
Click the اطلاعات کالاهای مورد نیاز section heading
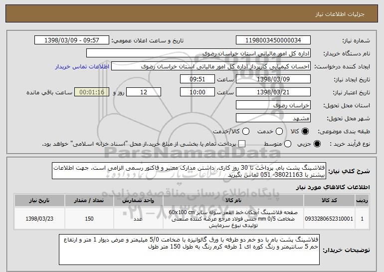point(333,188)
